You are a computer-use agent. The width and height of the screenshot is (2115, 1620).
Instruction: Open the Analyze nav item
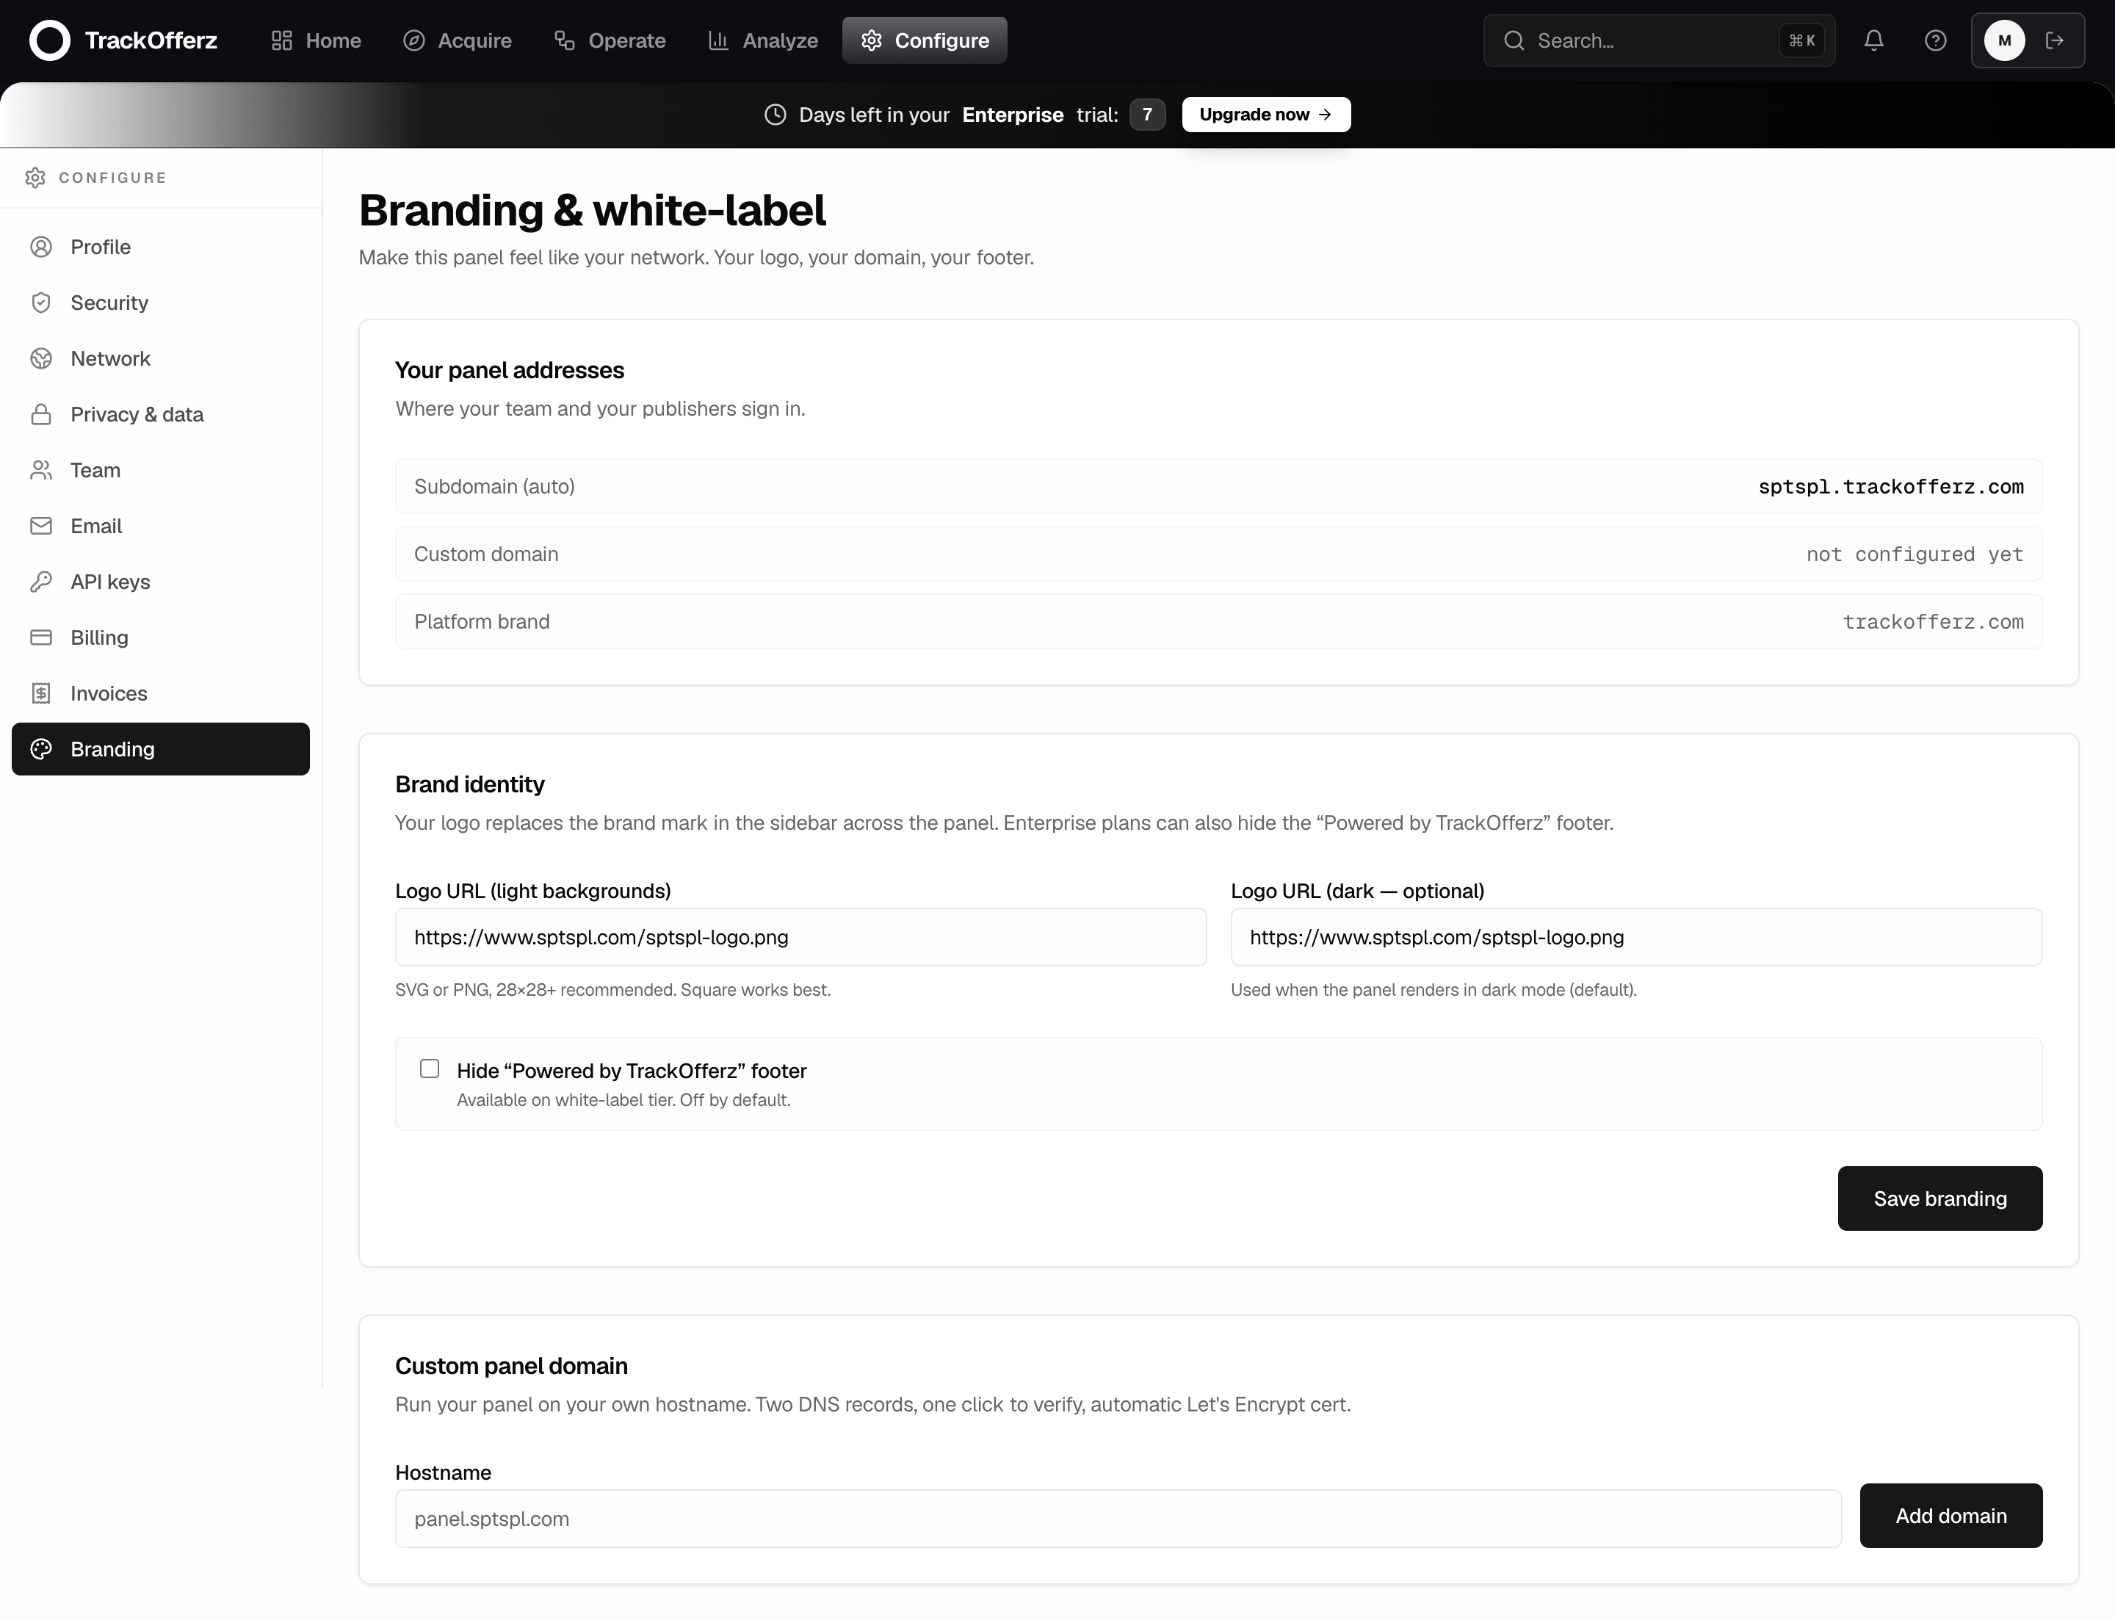[763, 40]
